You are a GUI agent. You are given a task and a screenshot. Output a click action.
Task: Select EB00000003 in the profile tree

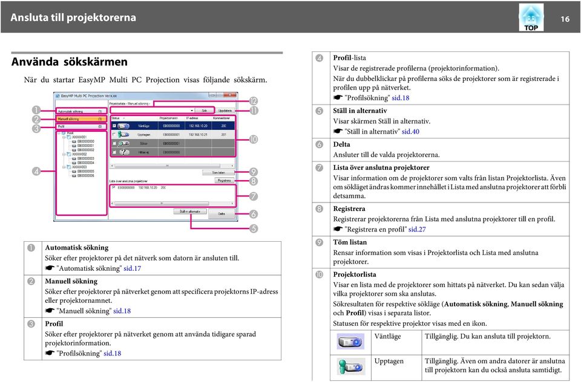(x=85, y=158)
